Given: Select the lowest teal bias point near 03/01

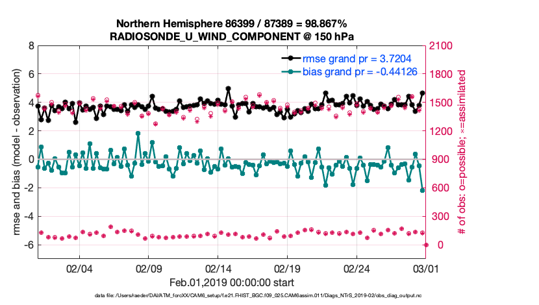Looking at the screenshot, I should tap(423, 190).
